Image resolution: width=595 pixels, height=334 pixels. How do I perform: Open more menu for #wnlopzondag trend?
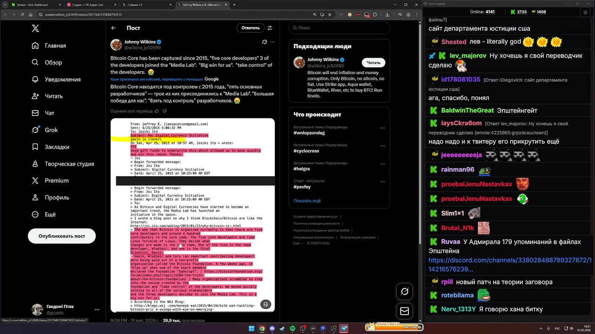pyautogui.click(x=383, y=128)
